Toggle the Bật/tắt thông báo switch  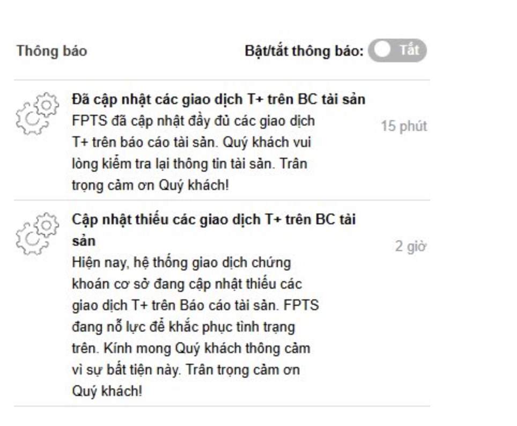tap(397, 50)
